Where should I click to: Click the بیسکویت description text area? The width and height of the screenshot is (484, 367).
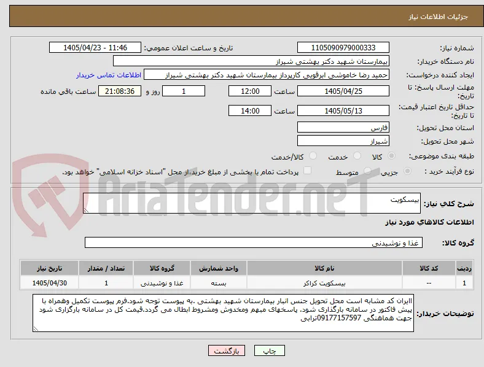click(x=252, y=203)
